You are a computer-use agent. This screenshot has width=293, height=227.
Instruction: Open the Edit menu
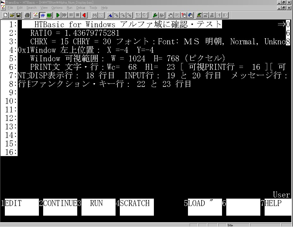point(20,8)
